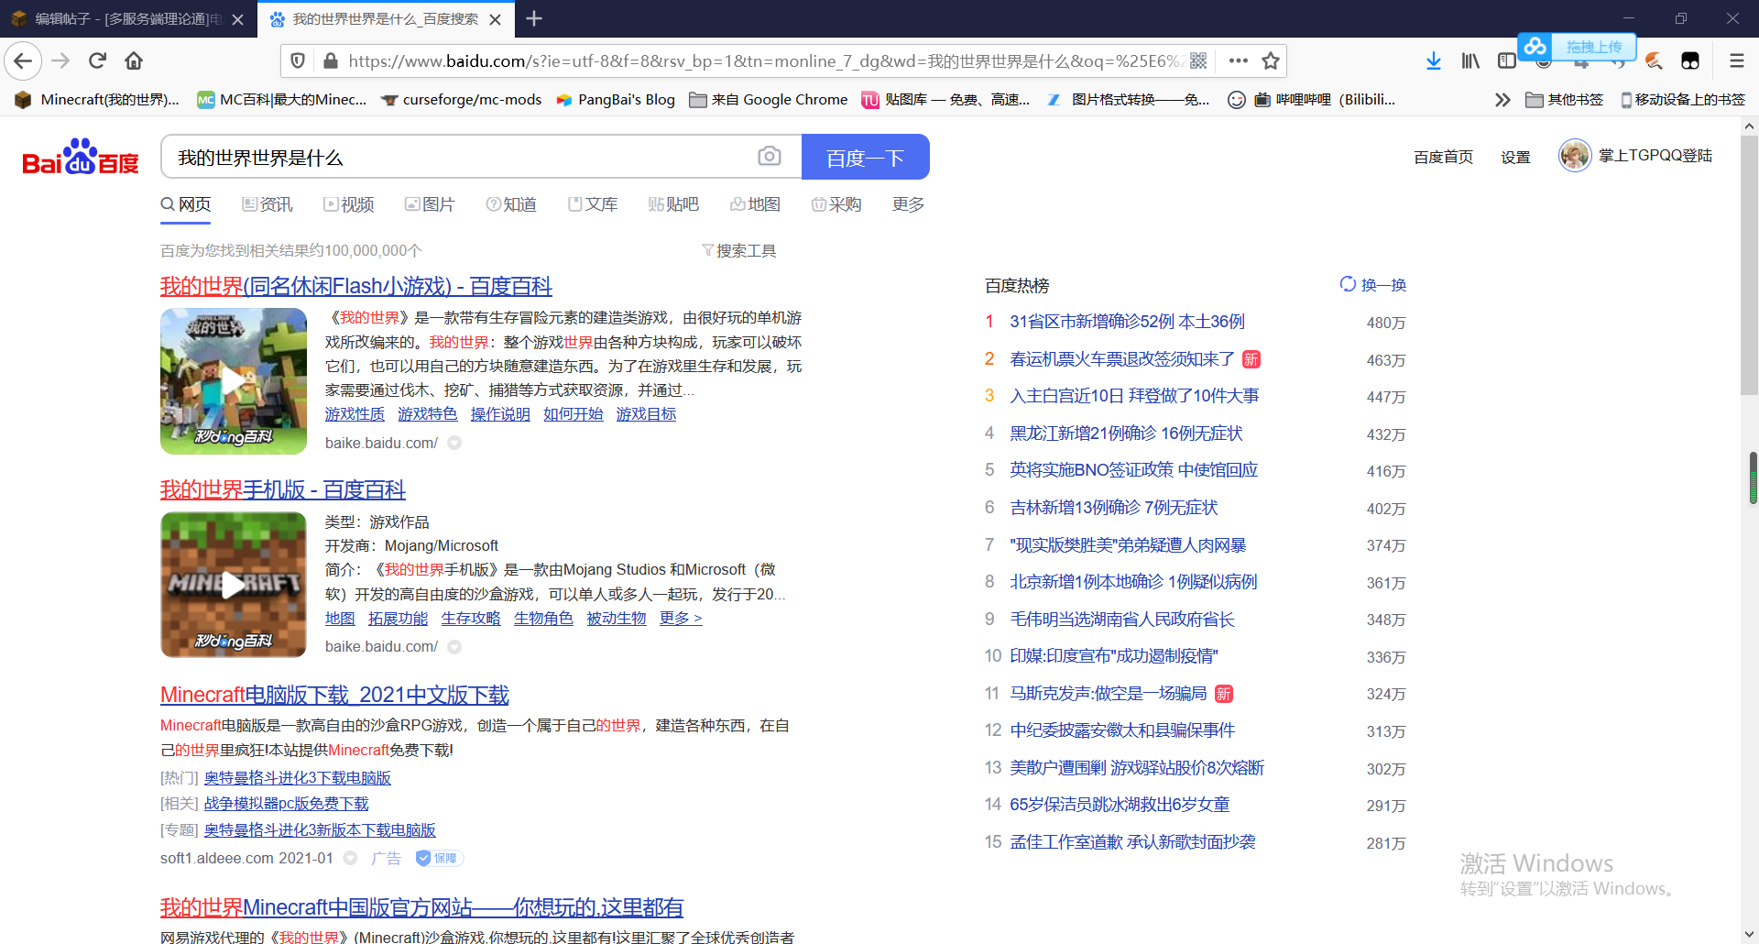Expand first baike.baidu.com result dropdown arrow
Screen dimensions: 1759x944
tap(454, 444)
